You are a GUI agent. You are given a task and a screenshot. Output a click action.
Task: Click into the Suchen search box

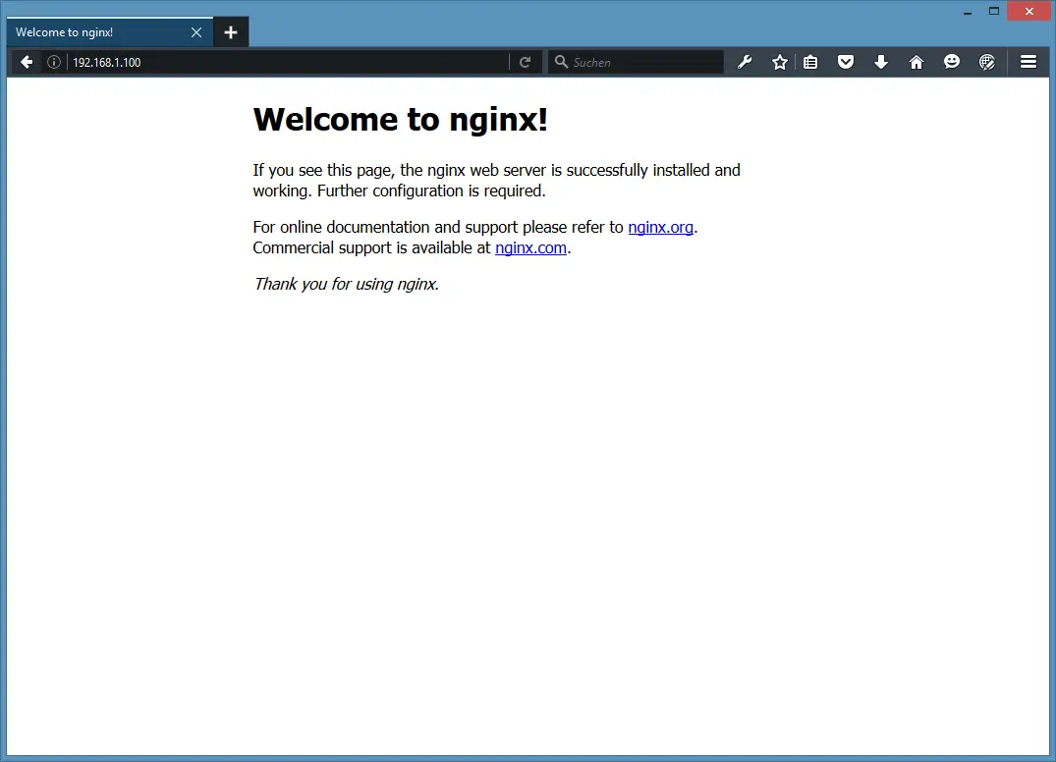click(x=643, y=62)
